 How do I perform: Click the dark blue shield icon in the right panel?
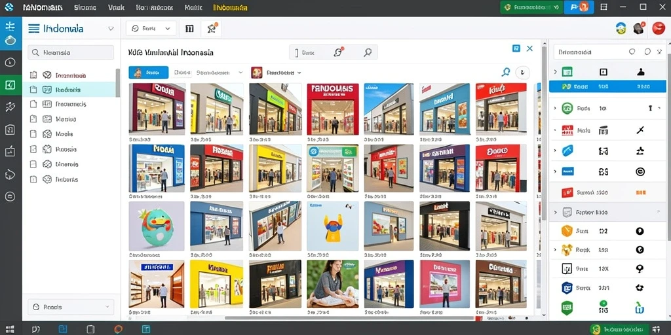(567, 288)
